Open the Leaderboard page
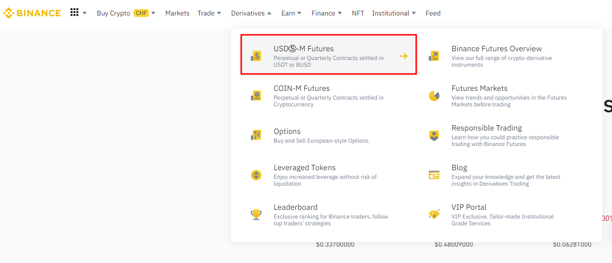 pos(329,215)
